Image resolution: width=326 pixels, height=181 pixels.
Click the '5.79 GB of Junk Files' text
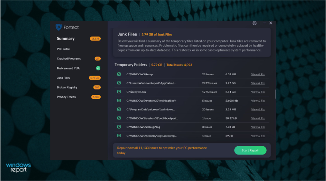pos(157,34)
